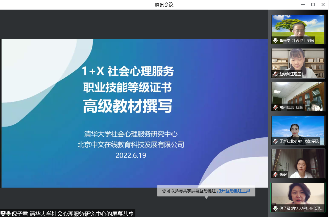Click the muted mic icon beside 常州信息 徐畅
Screen dimensions: 329x217
point(275,107)
